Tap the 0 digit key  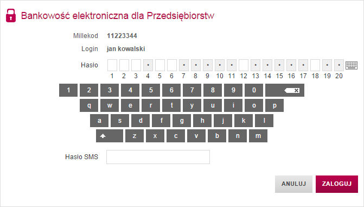(254, 90)
